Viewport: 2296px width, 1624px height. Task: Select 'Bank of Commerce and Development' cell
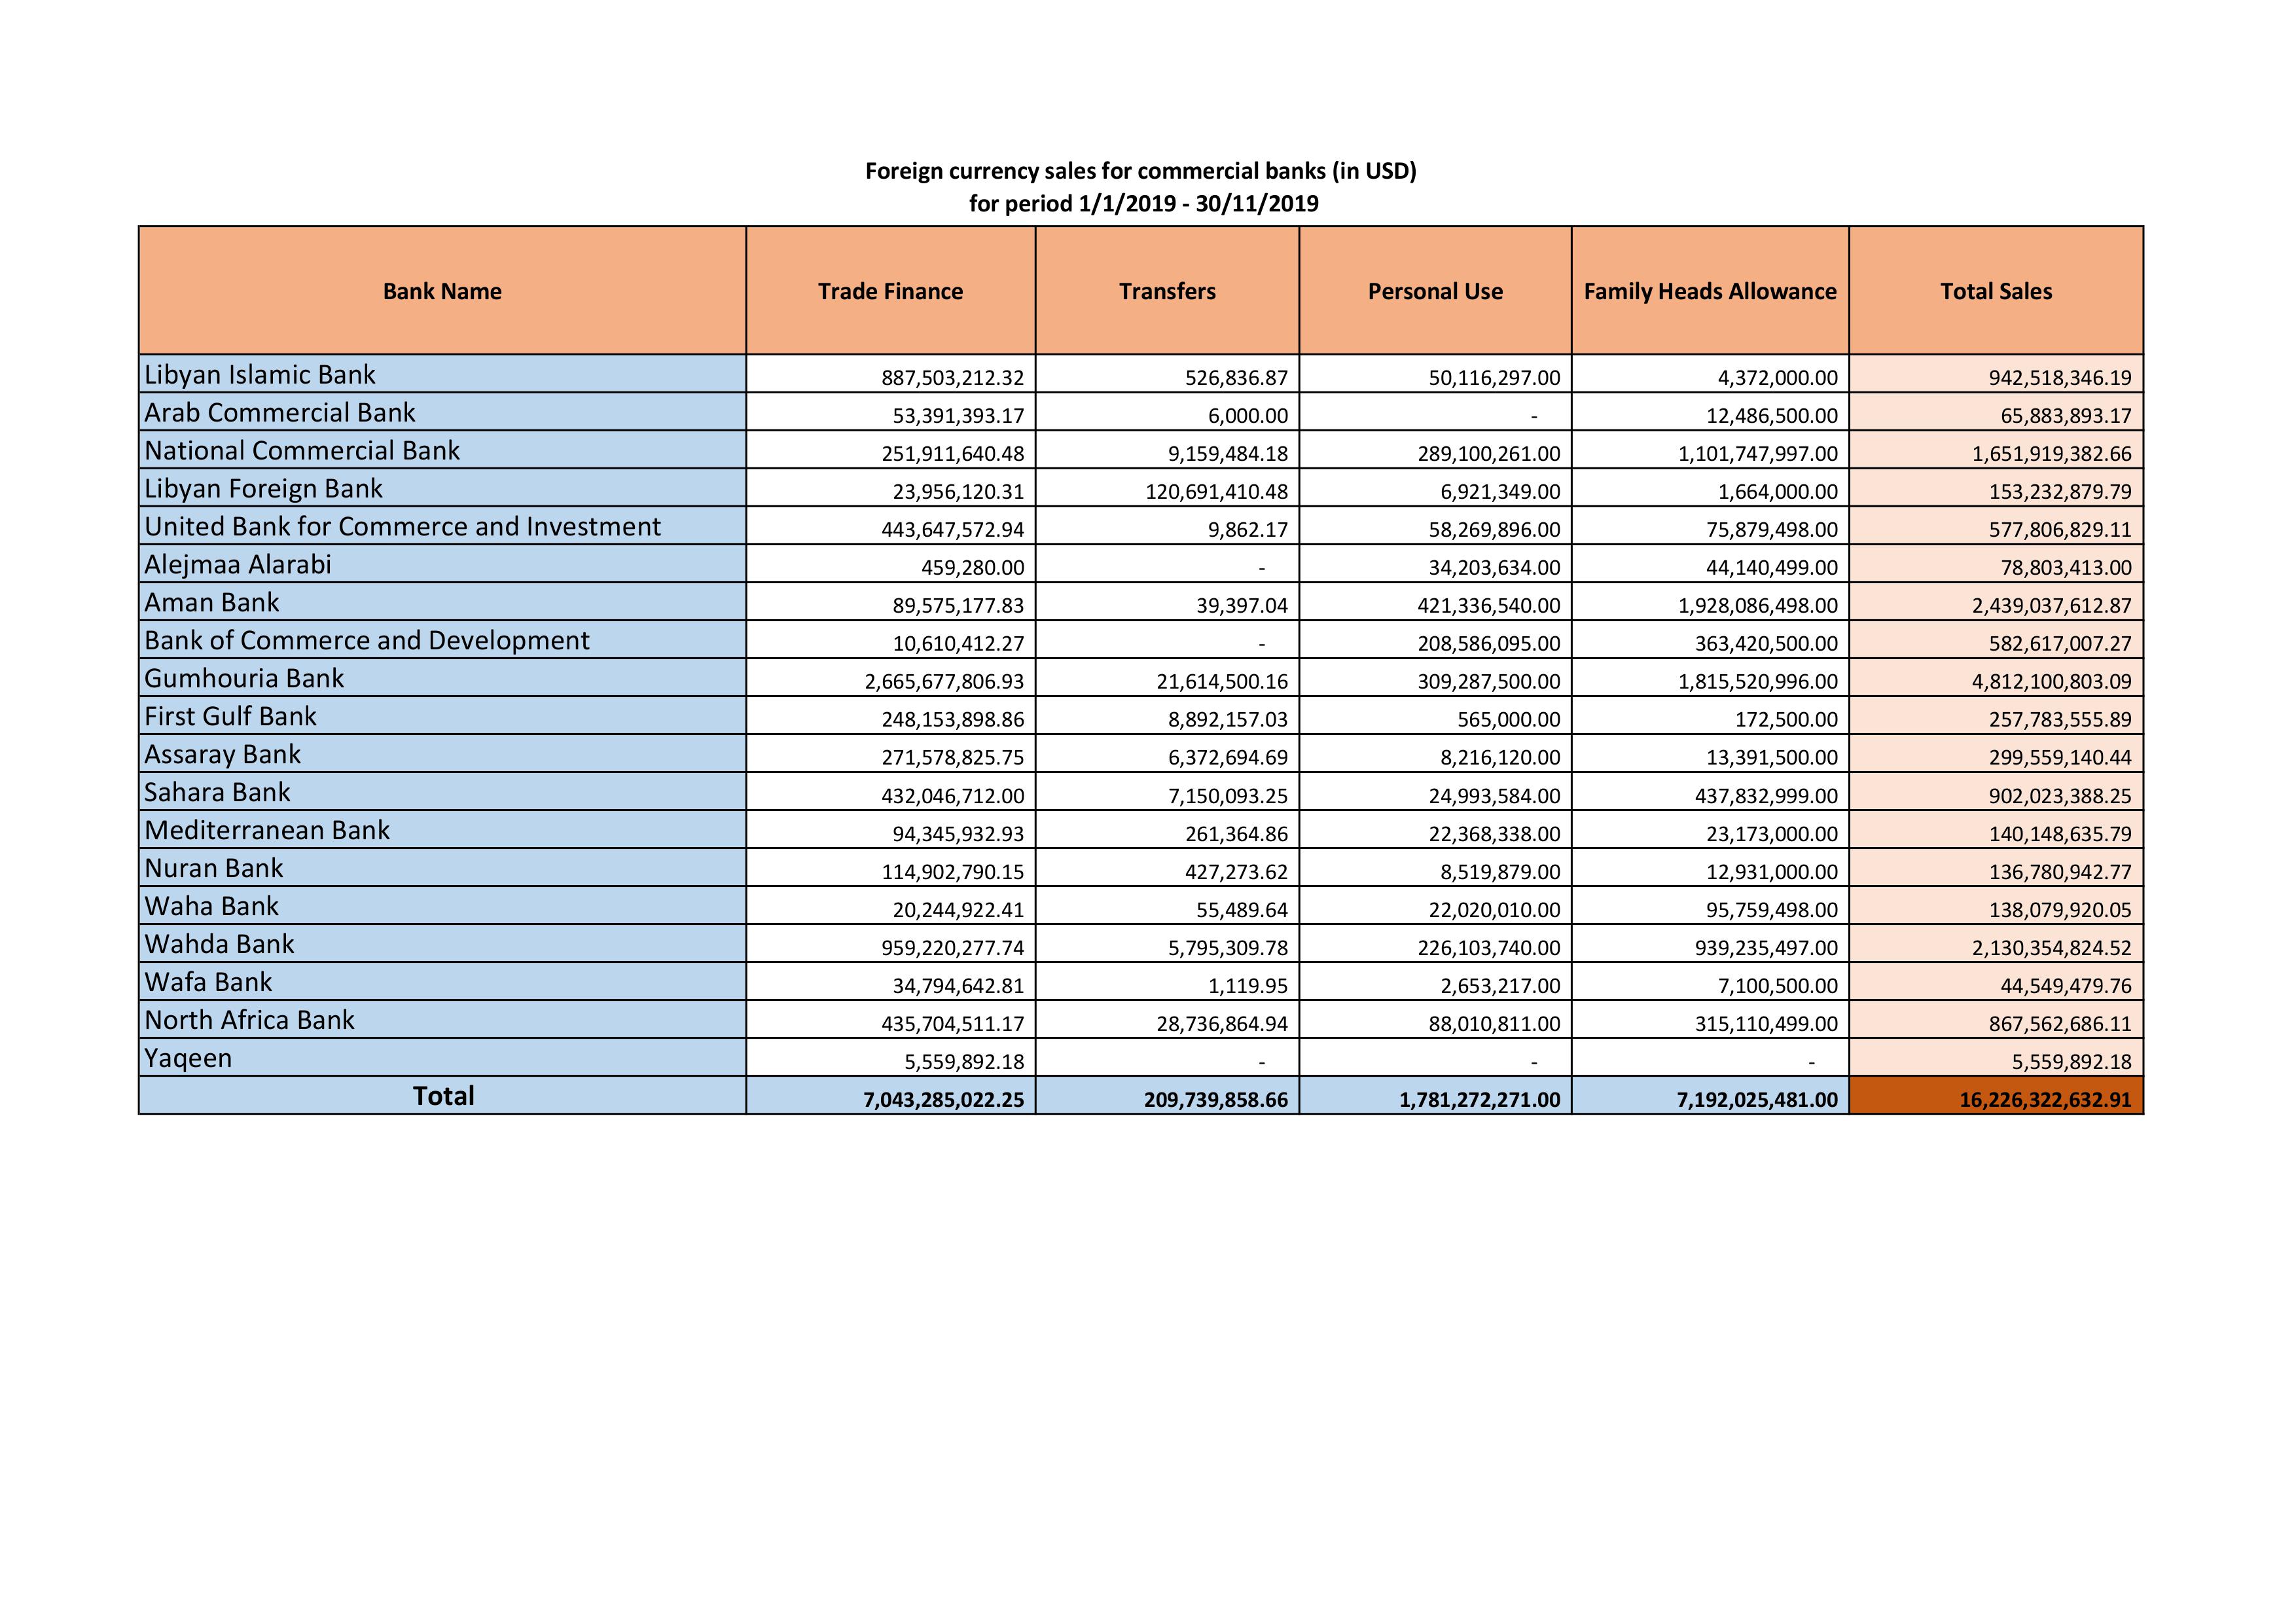pyautogui.click(x=442, y=640)
